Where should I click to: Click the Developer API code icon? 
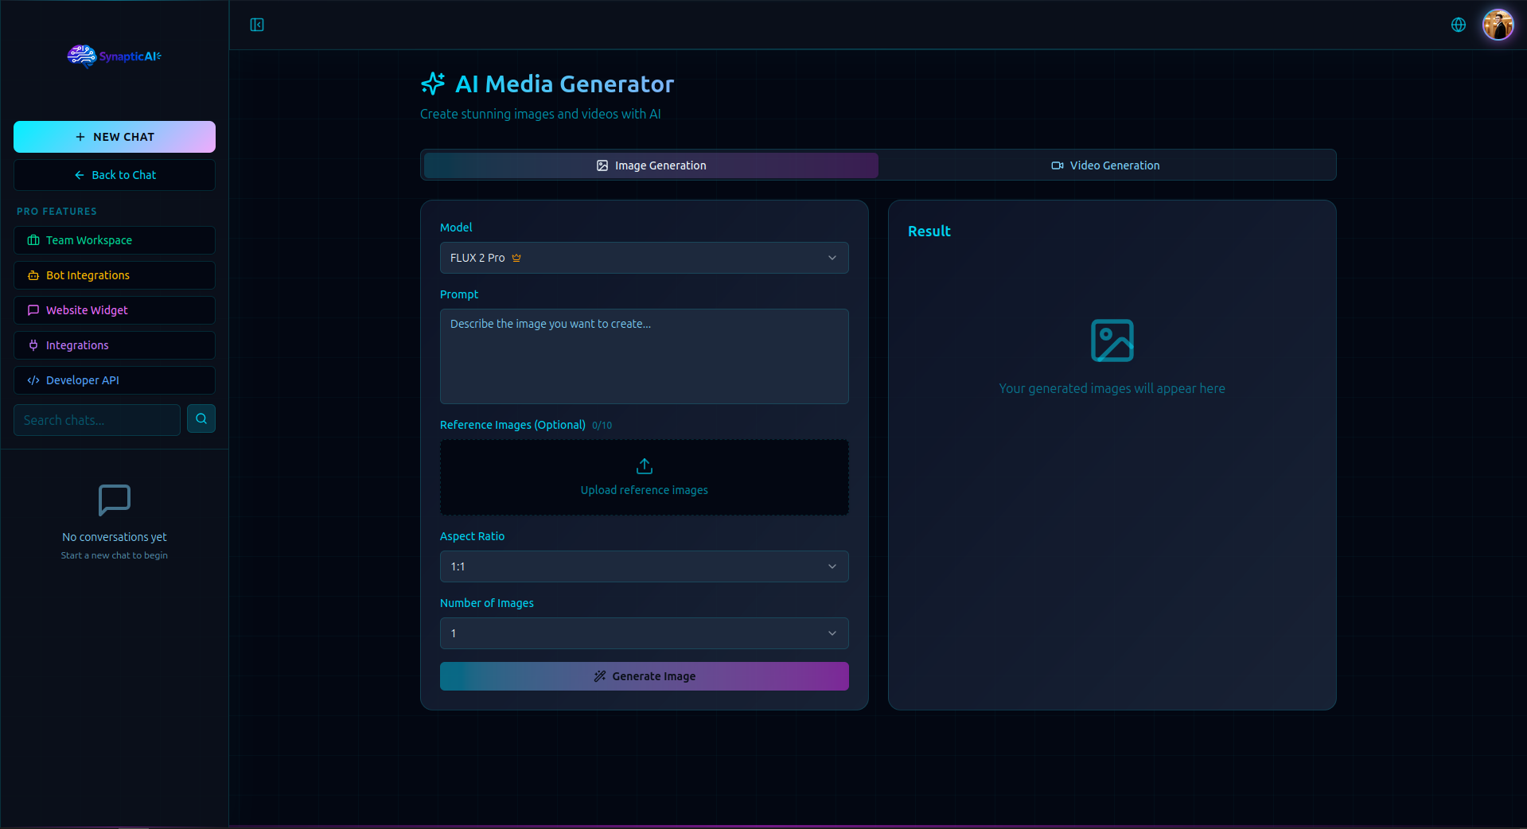(33, 380)
